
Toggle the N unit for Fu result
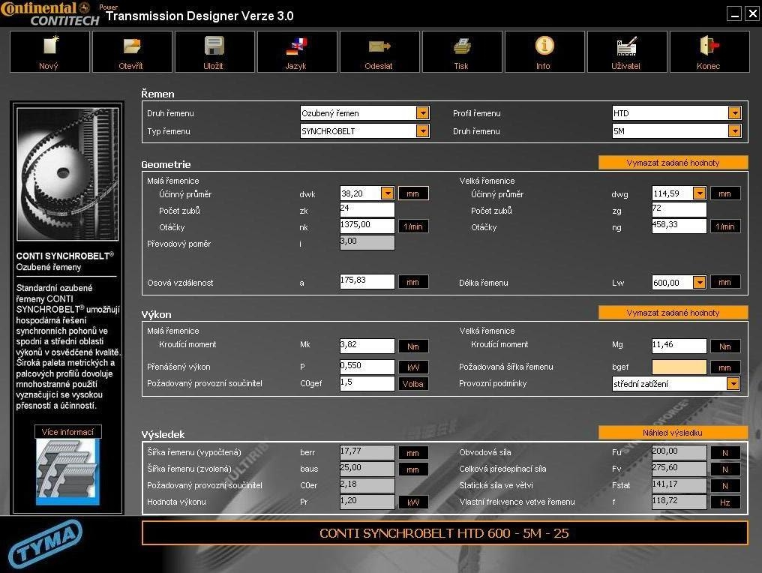pyautogui.click(x=725, y=453)
